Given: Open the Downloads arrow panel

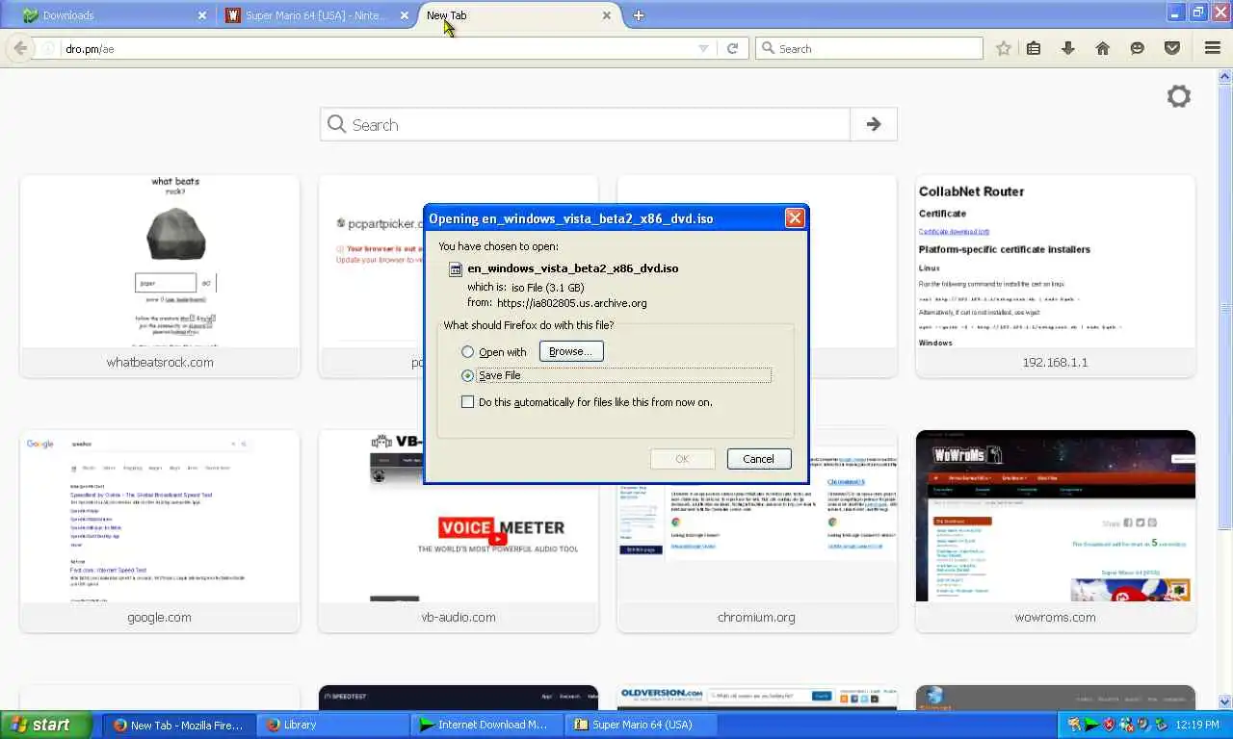Looking at the screenshot, I should coord(1068,48).
